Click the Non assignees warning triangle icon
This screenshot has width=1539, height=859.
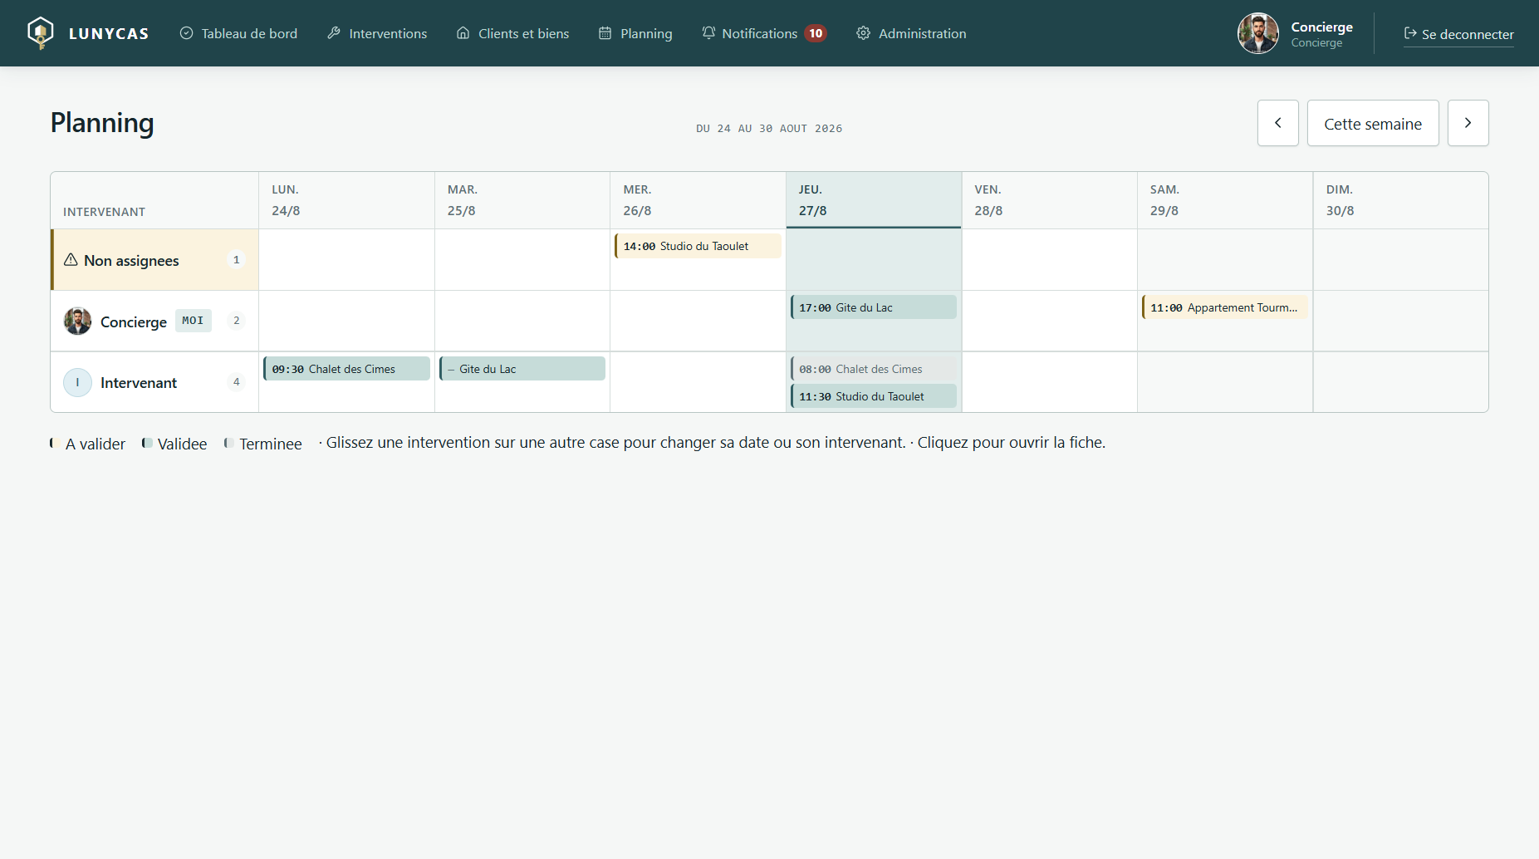71,259
